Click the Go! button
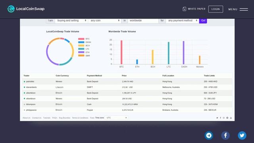This screenshot has height=143, width=254. click(203, 21)
